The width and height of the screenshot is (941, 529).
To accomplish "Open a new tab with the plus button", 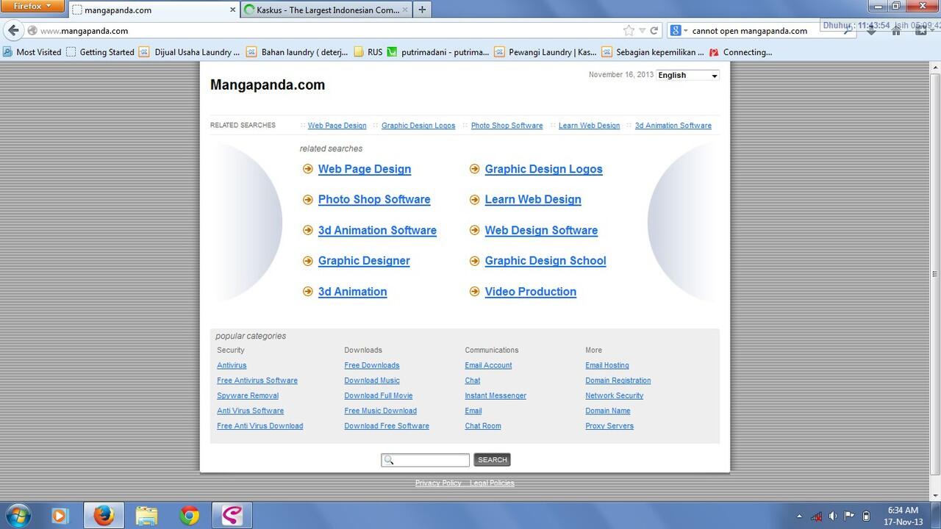I will coord(422,10).
